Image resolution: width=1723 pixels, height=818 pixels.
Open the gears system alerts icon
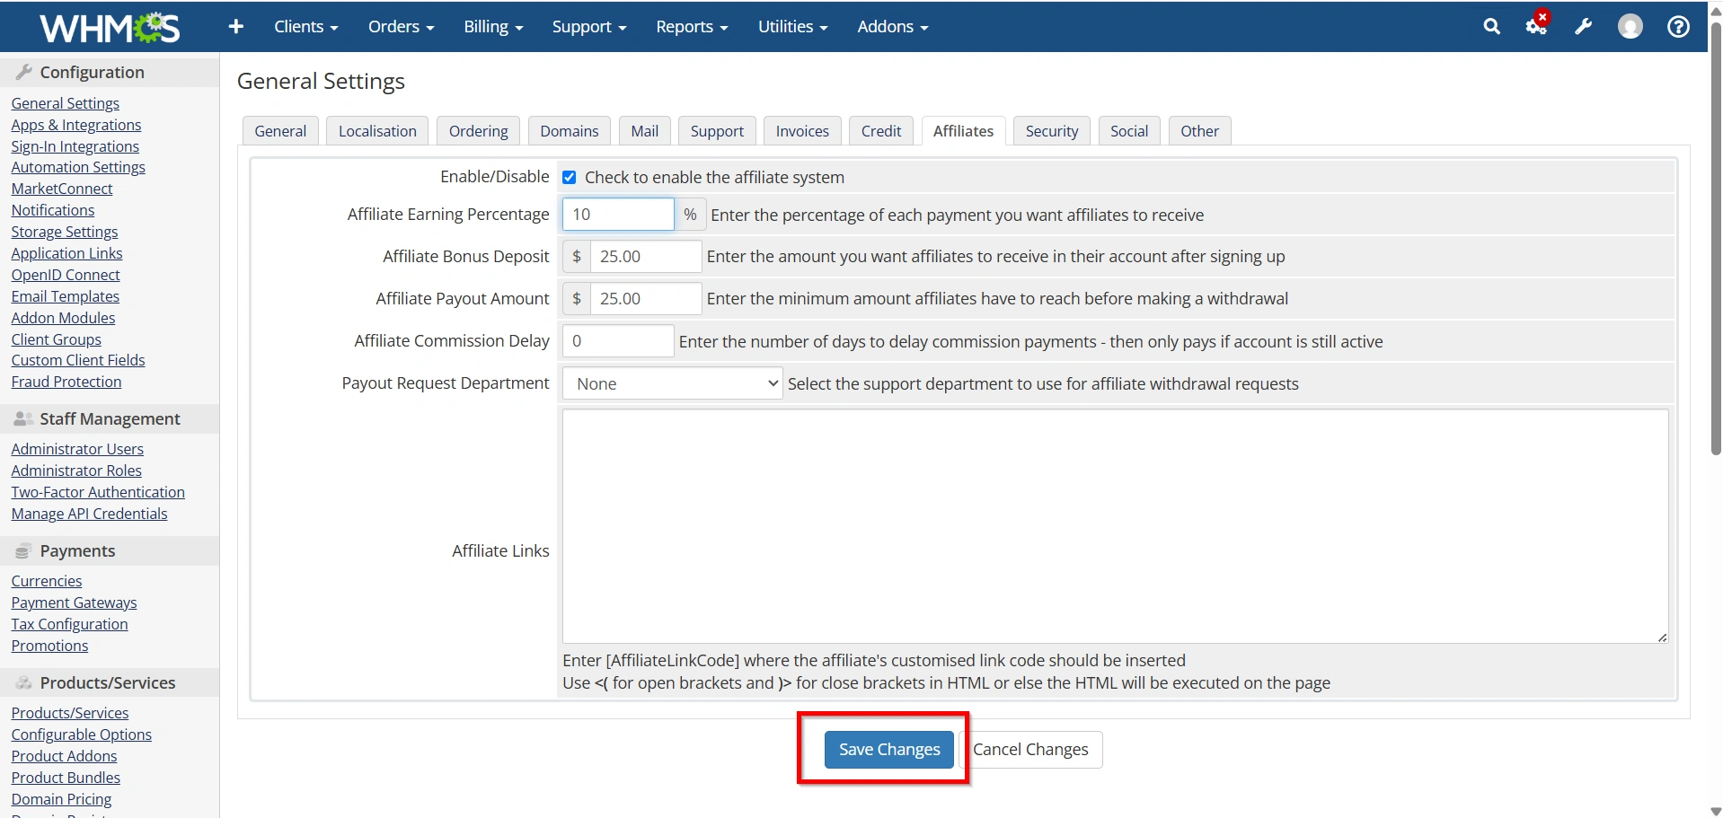[x=1537, y=25]
